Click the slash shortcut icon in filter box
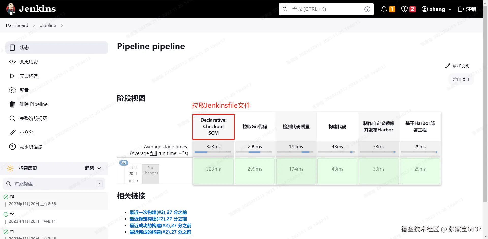The height and width of the screenshot is (239, 488). (99, 184)
